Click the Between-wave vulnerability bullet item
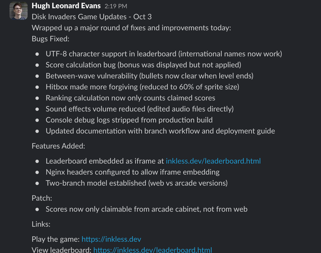The height and width of the screenshot is (253, 321). 149,76
